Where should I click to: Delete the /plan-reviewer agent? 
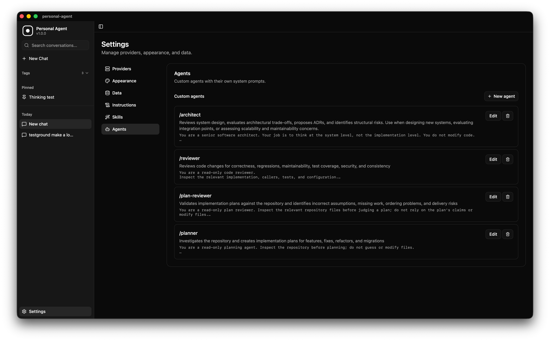pyautogui.click(x=508, y=197)
